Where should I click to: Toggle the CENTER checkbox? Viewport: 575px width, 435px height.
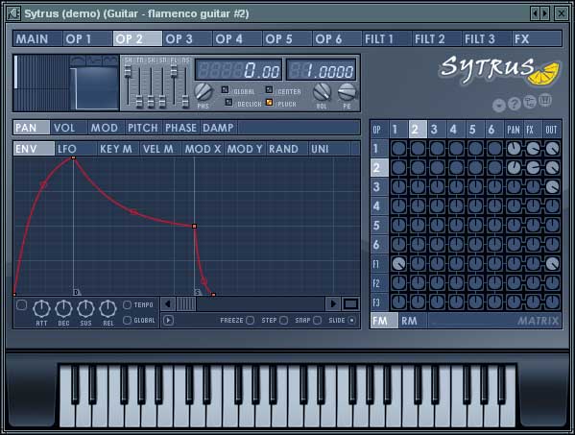269,90
